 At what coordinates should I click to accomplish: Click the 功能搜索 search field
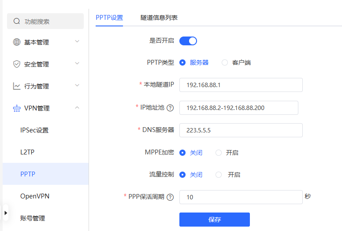[x=45, y=21]
